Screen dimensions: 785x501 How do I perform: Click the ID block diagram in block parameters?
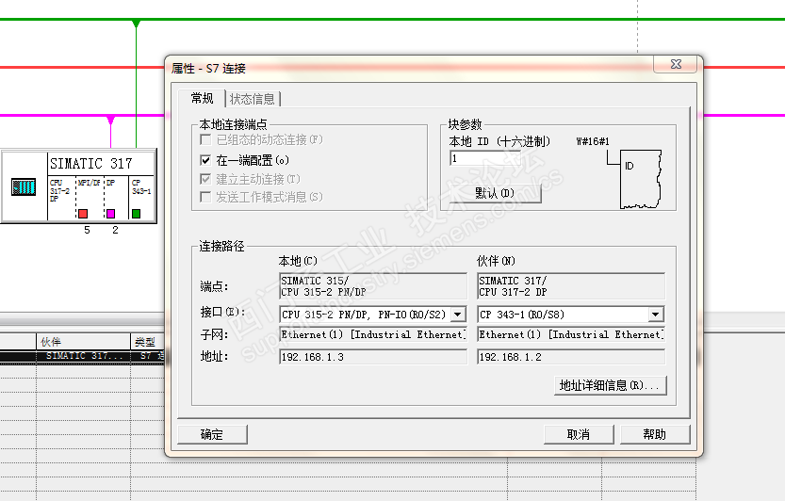point(640,179)
